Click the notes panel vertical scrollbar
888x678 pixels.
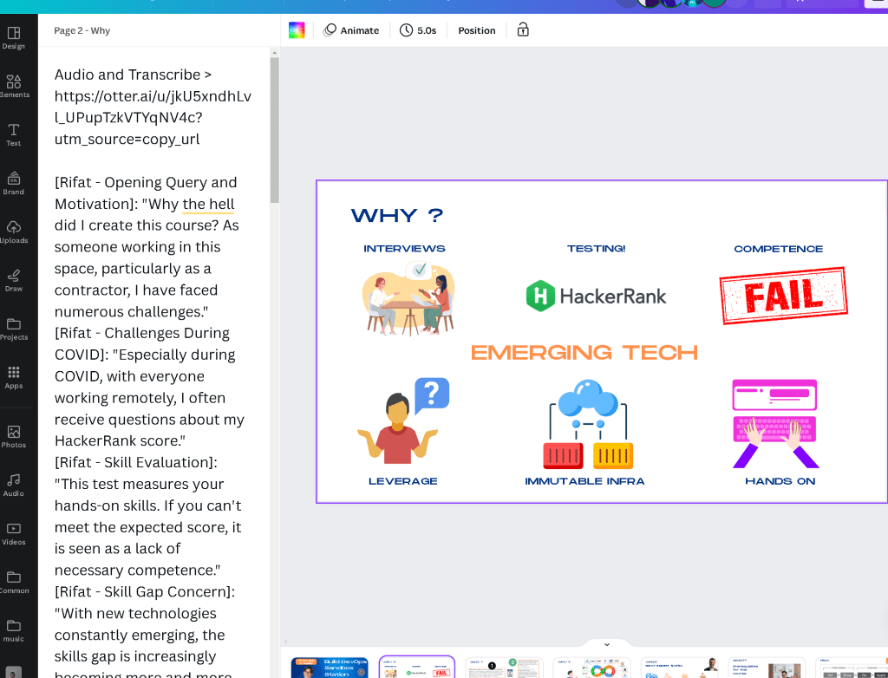point(275,130)
